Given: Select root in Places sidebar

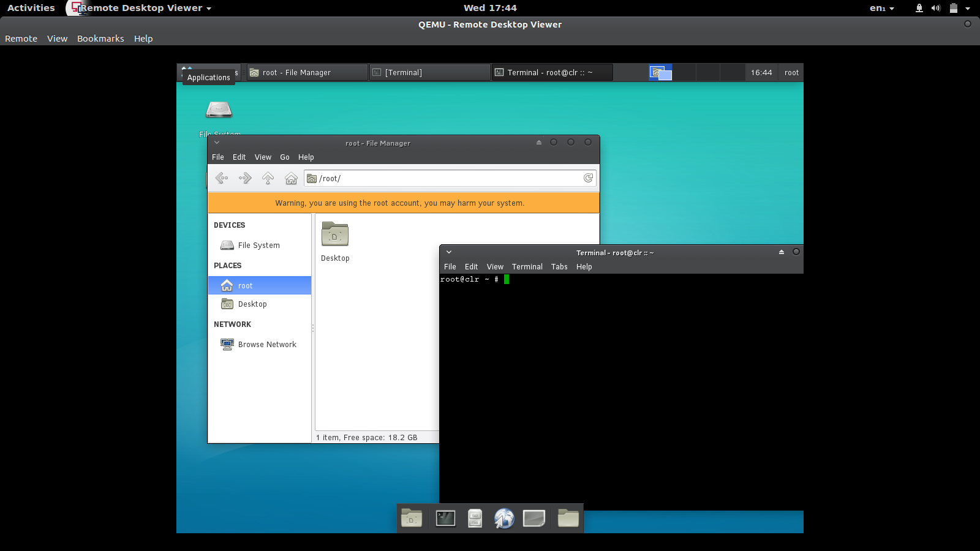Looking at the screenshot, I should (259, 285).
